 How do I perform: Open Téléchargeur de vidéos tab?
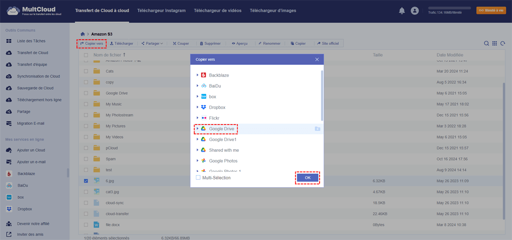217,11
